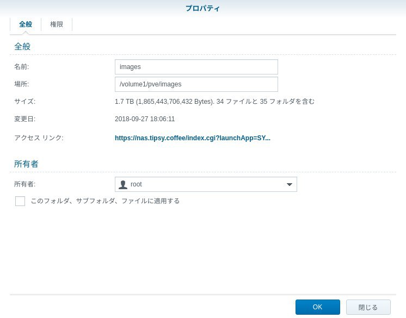Click the 名前 field containing images
This screenshot has width=406, height=318.
pyautogui.click(x=196, y=67)
